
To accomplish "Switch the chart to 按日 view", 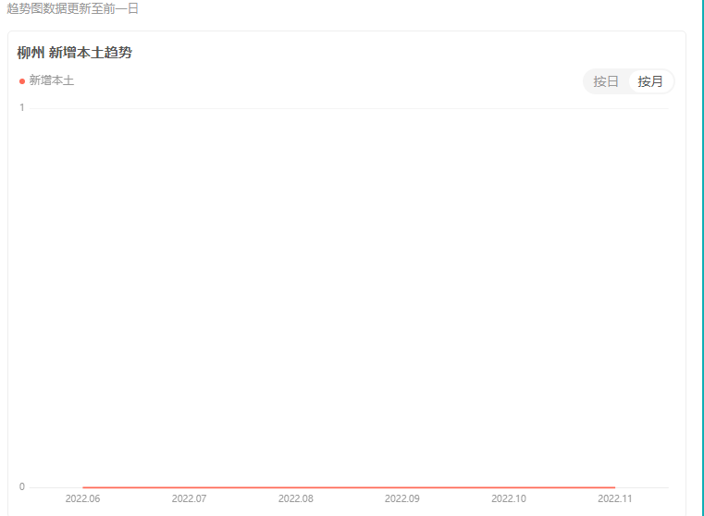I will 606,81.
